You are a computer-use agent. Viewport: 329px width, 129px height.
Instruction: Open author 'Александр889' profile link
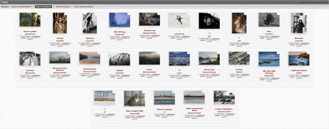[x=134, y=113]
